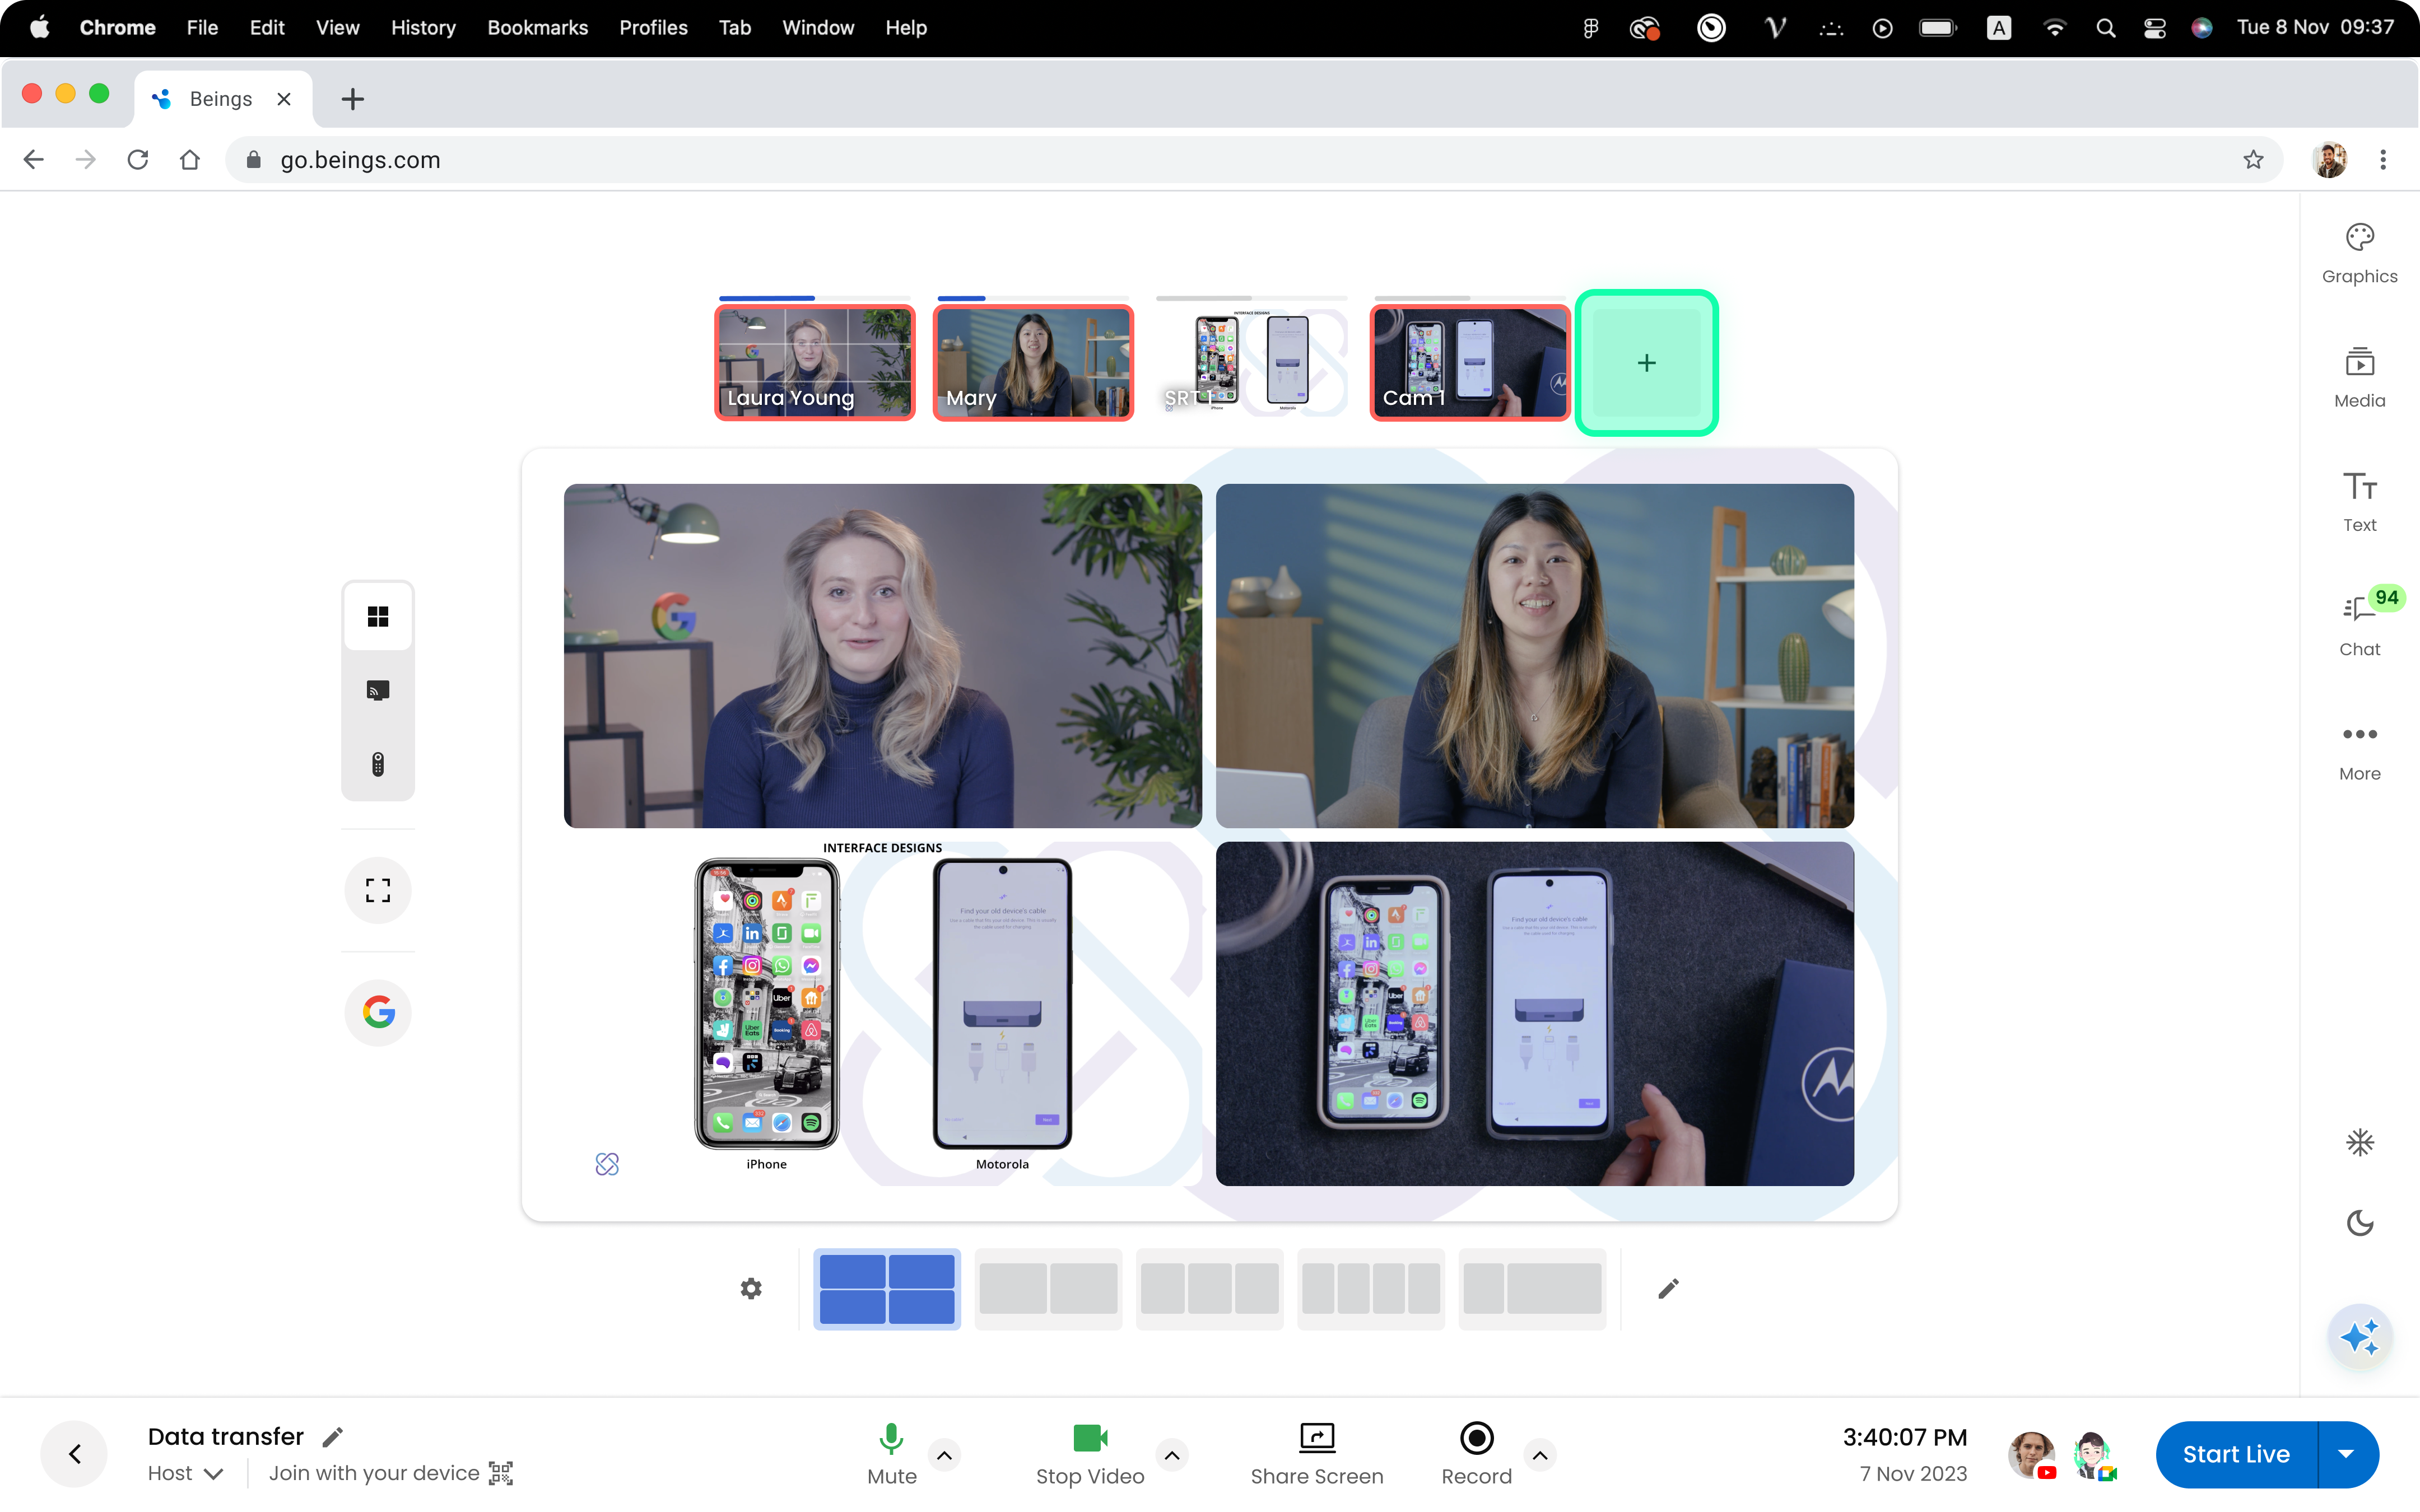Image resolution: width=2420 pixels, height=1512 pixels.
Task: Select the four-column layout
Action: 1371,1288
